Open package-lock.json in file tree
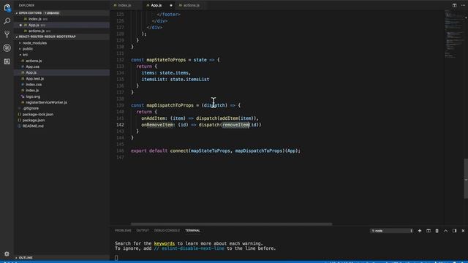The image size is (468, 263). (38, 114)
